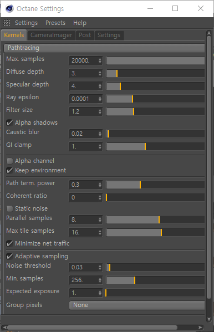Click the Noise threshold slider

pos(155,267)
